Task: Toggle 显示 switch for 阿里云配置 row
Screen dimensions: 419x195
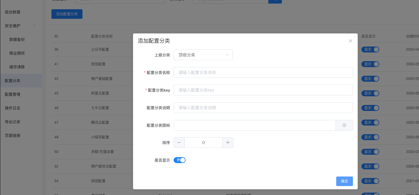Action: click(x=370, y=93)
